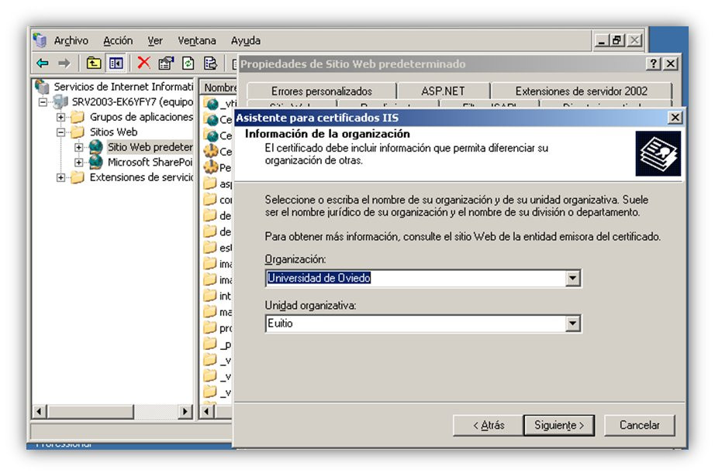
Task: Click the Forward arrow in MMC toolbar
Action: (x=64, y=63)
